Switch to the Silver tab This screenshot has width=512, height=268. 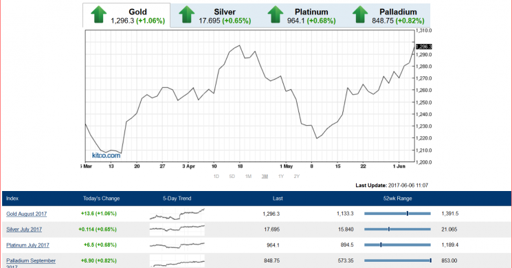(x=214, y=15)
